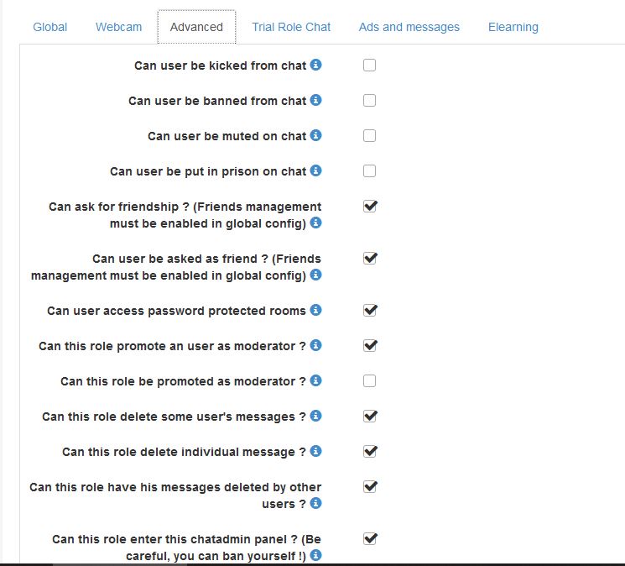Open the Webcam tab
Viewport: 625px width, 566px height.
pos(118,27)
